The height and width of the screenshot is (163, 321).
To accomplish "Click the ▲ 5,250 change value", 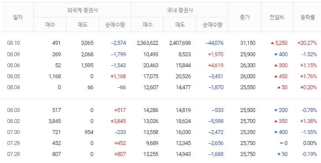I will coord(279,43).
